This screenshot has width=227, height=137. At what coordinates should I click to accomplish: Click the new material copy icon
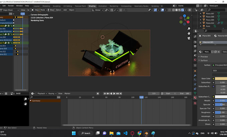[x=215, y=52]
